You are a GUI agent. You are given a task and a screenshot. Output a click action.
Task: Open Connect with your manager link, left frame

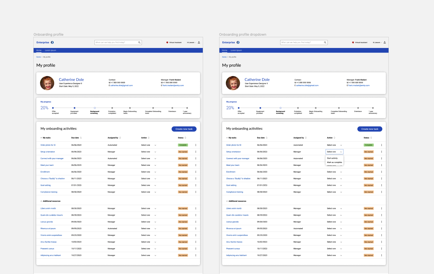(x=52, y=158)
